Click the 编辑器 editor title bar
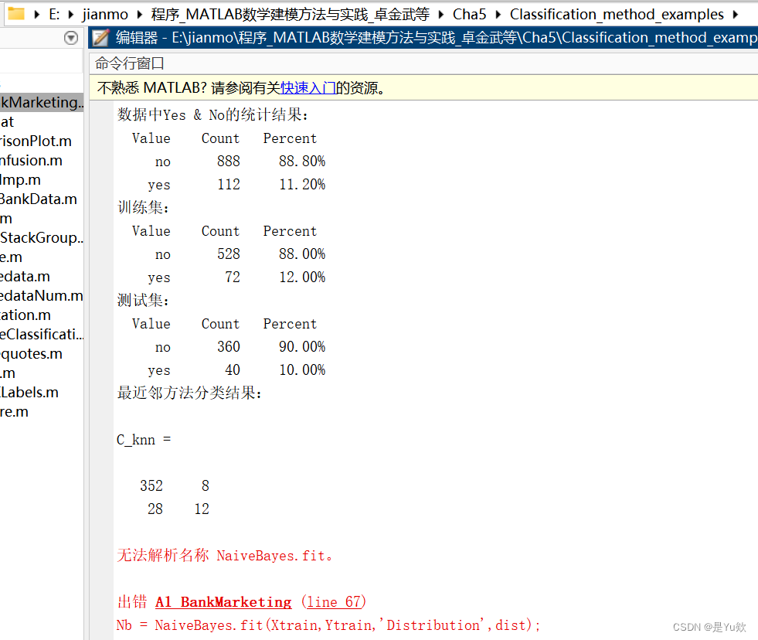Viewport: 758px width, 640px height. tap(423, 38)
